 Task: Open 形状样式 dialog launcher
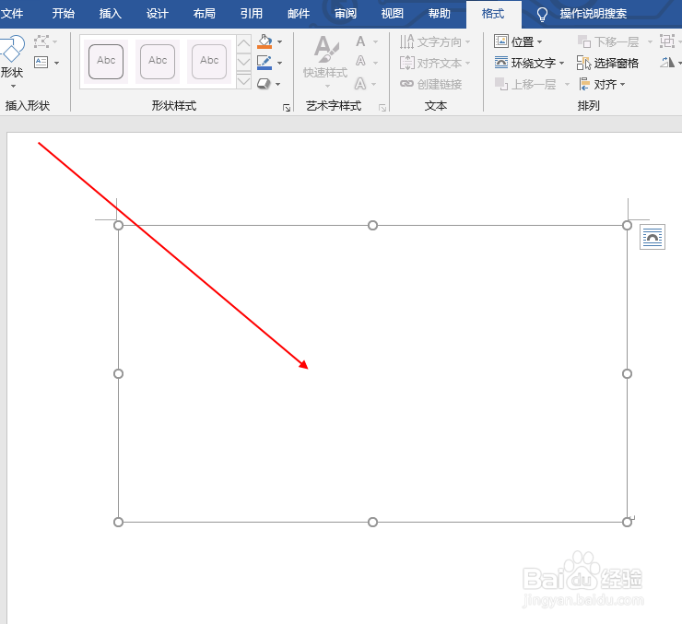click(287, 108)
